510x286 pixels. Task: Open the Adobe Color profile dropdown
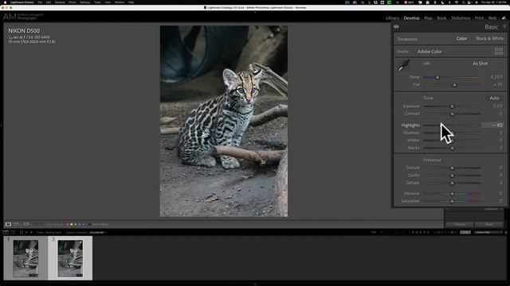pyautogui.click(x=431, y=52)
